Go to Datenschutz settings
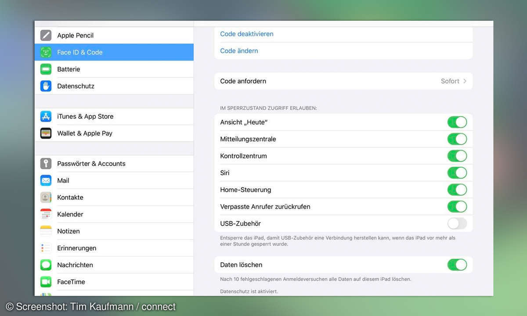 114,86
